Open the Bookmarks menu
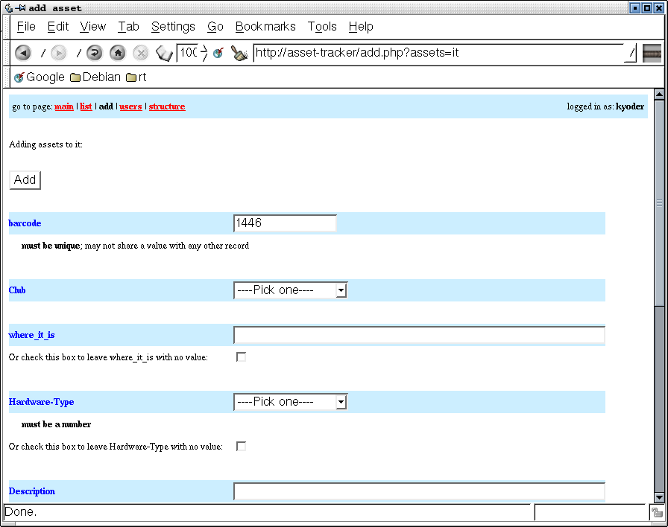Viewport: 668px width, 527px height. pos(265,27)
